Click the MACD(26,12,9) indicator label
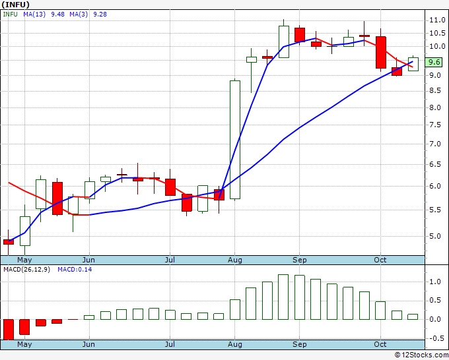 (x=26, y=270)
